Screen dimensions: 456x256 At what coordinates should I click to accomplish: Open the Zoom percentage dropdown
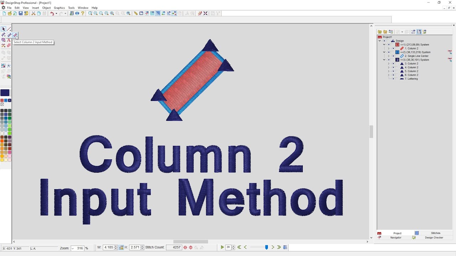[73, 248]
